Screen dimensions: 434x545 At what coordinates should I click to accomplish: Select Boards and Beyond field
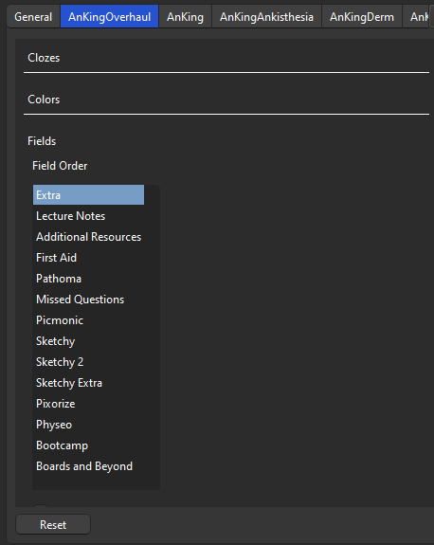coord(89,466)
